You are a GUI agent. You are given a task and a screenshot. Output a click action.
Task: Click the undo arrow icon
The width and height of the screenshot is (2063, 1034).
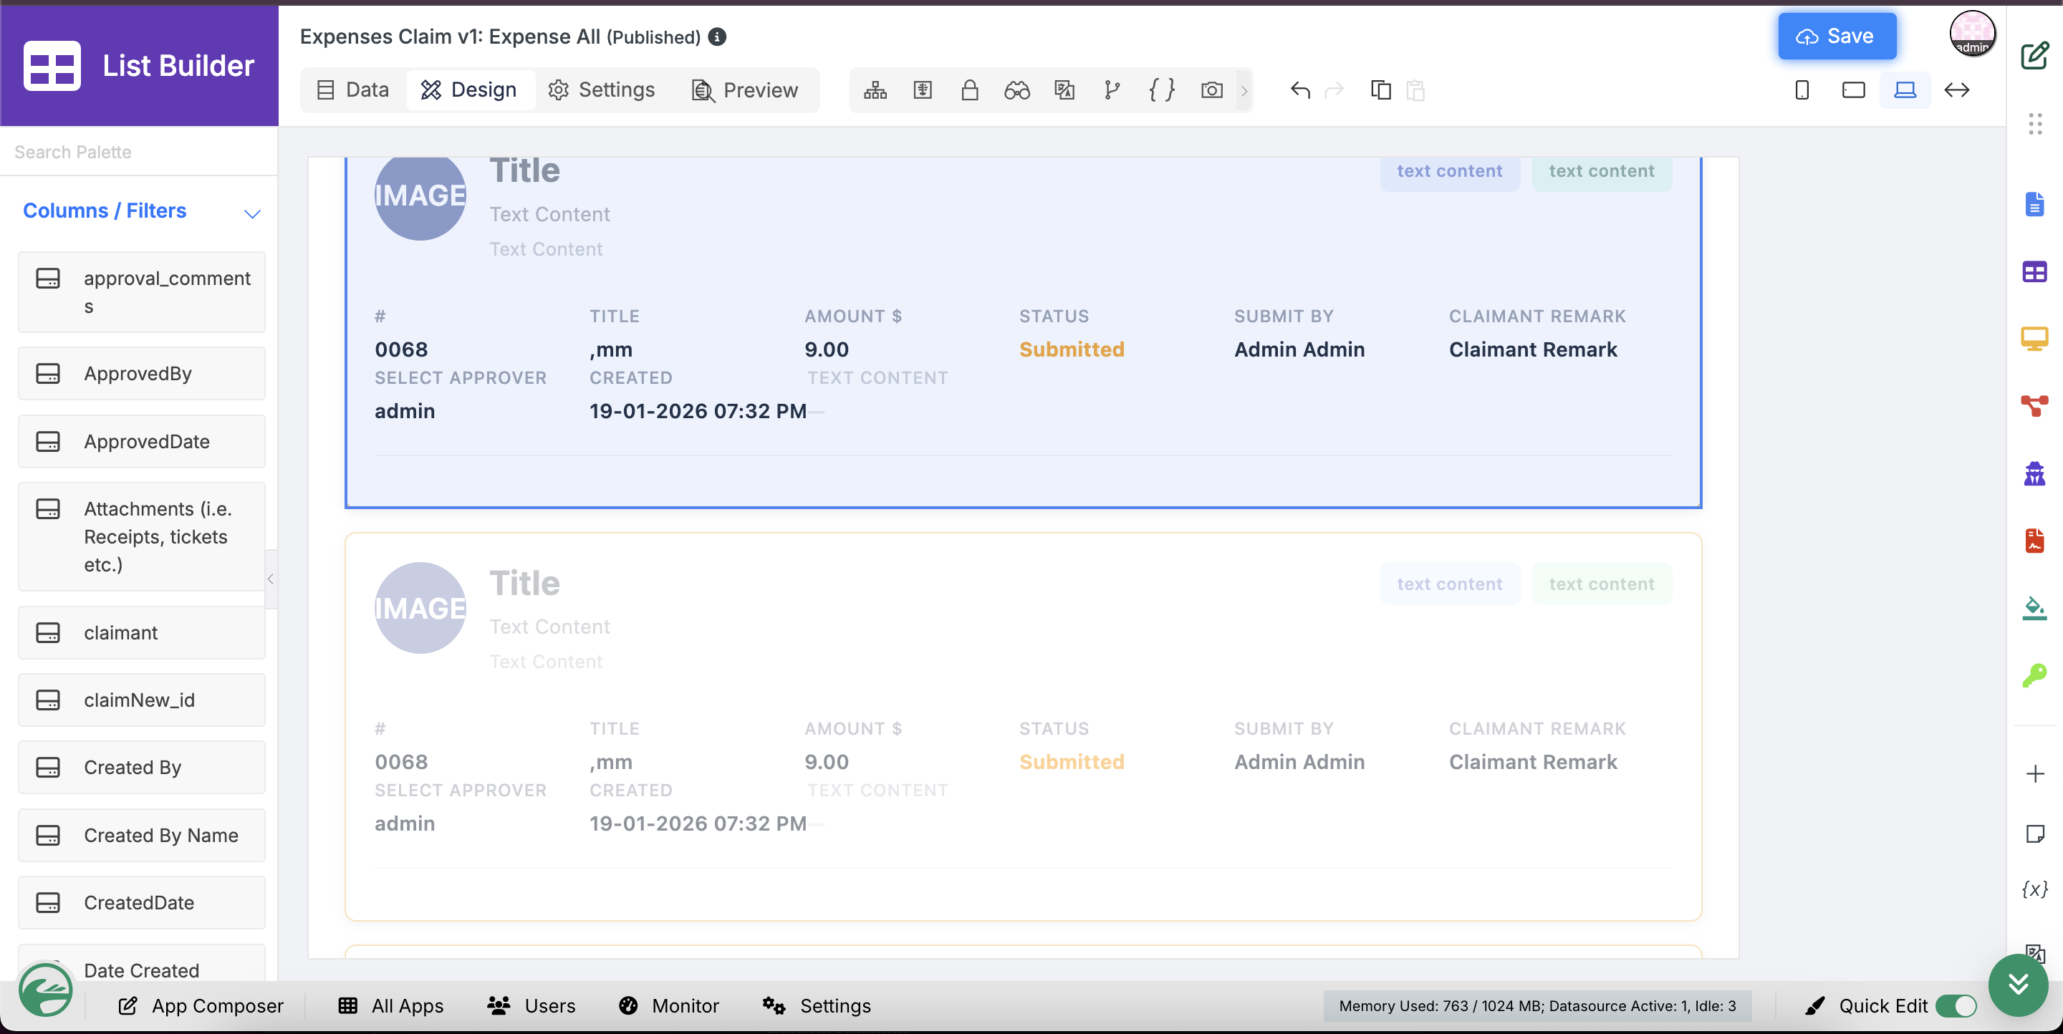pyautogui.click(x=1300, y=90)
